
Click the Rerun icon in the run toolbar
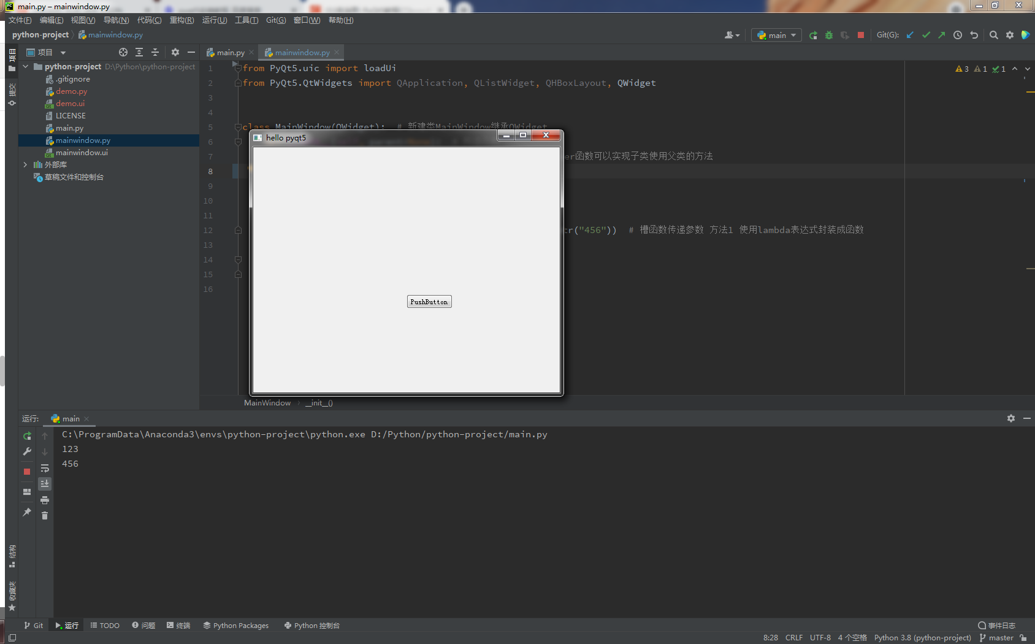[27, 435]
